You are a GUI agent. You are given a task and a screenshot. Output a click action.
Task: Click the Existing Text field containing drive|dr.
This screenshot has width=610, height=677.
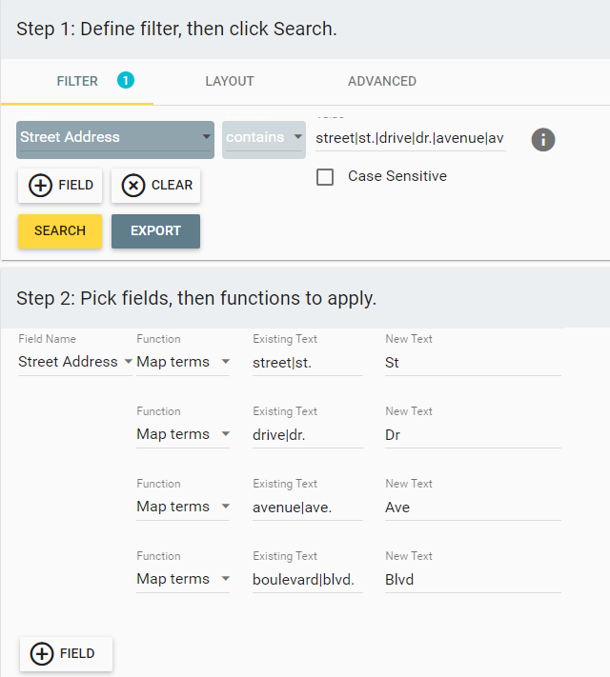pos(307,435)
